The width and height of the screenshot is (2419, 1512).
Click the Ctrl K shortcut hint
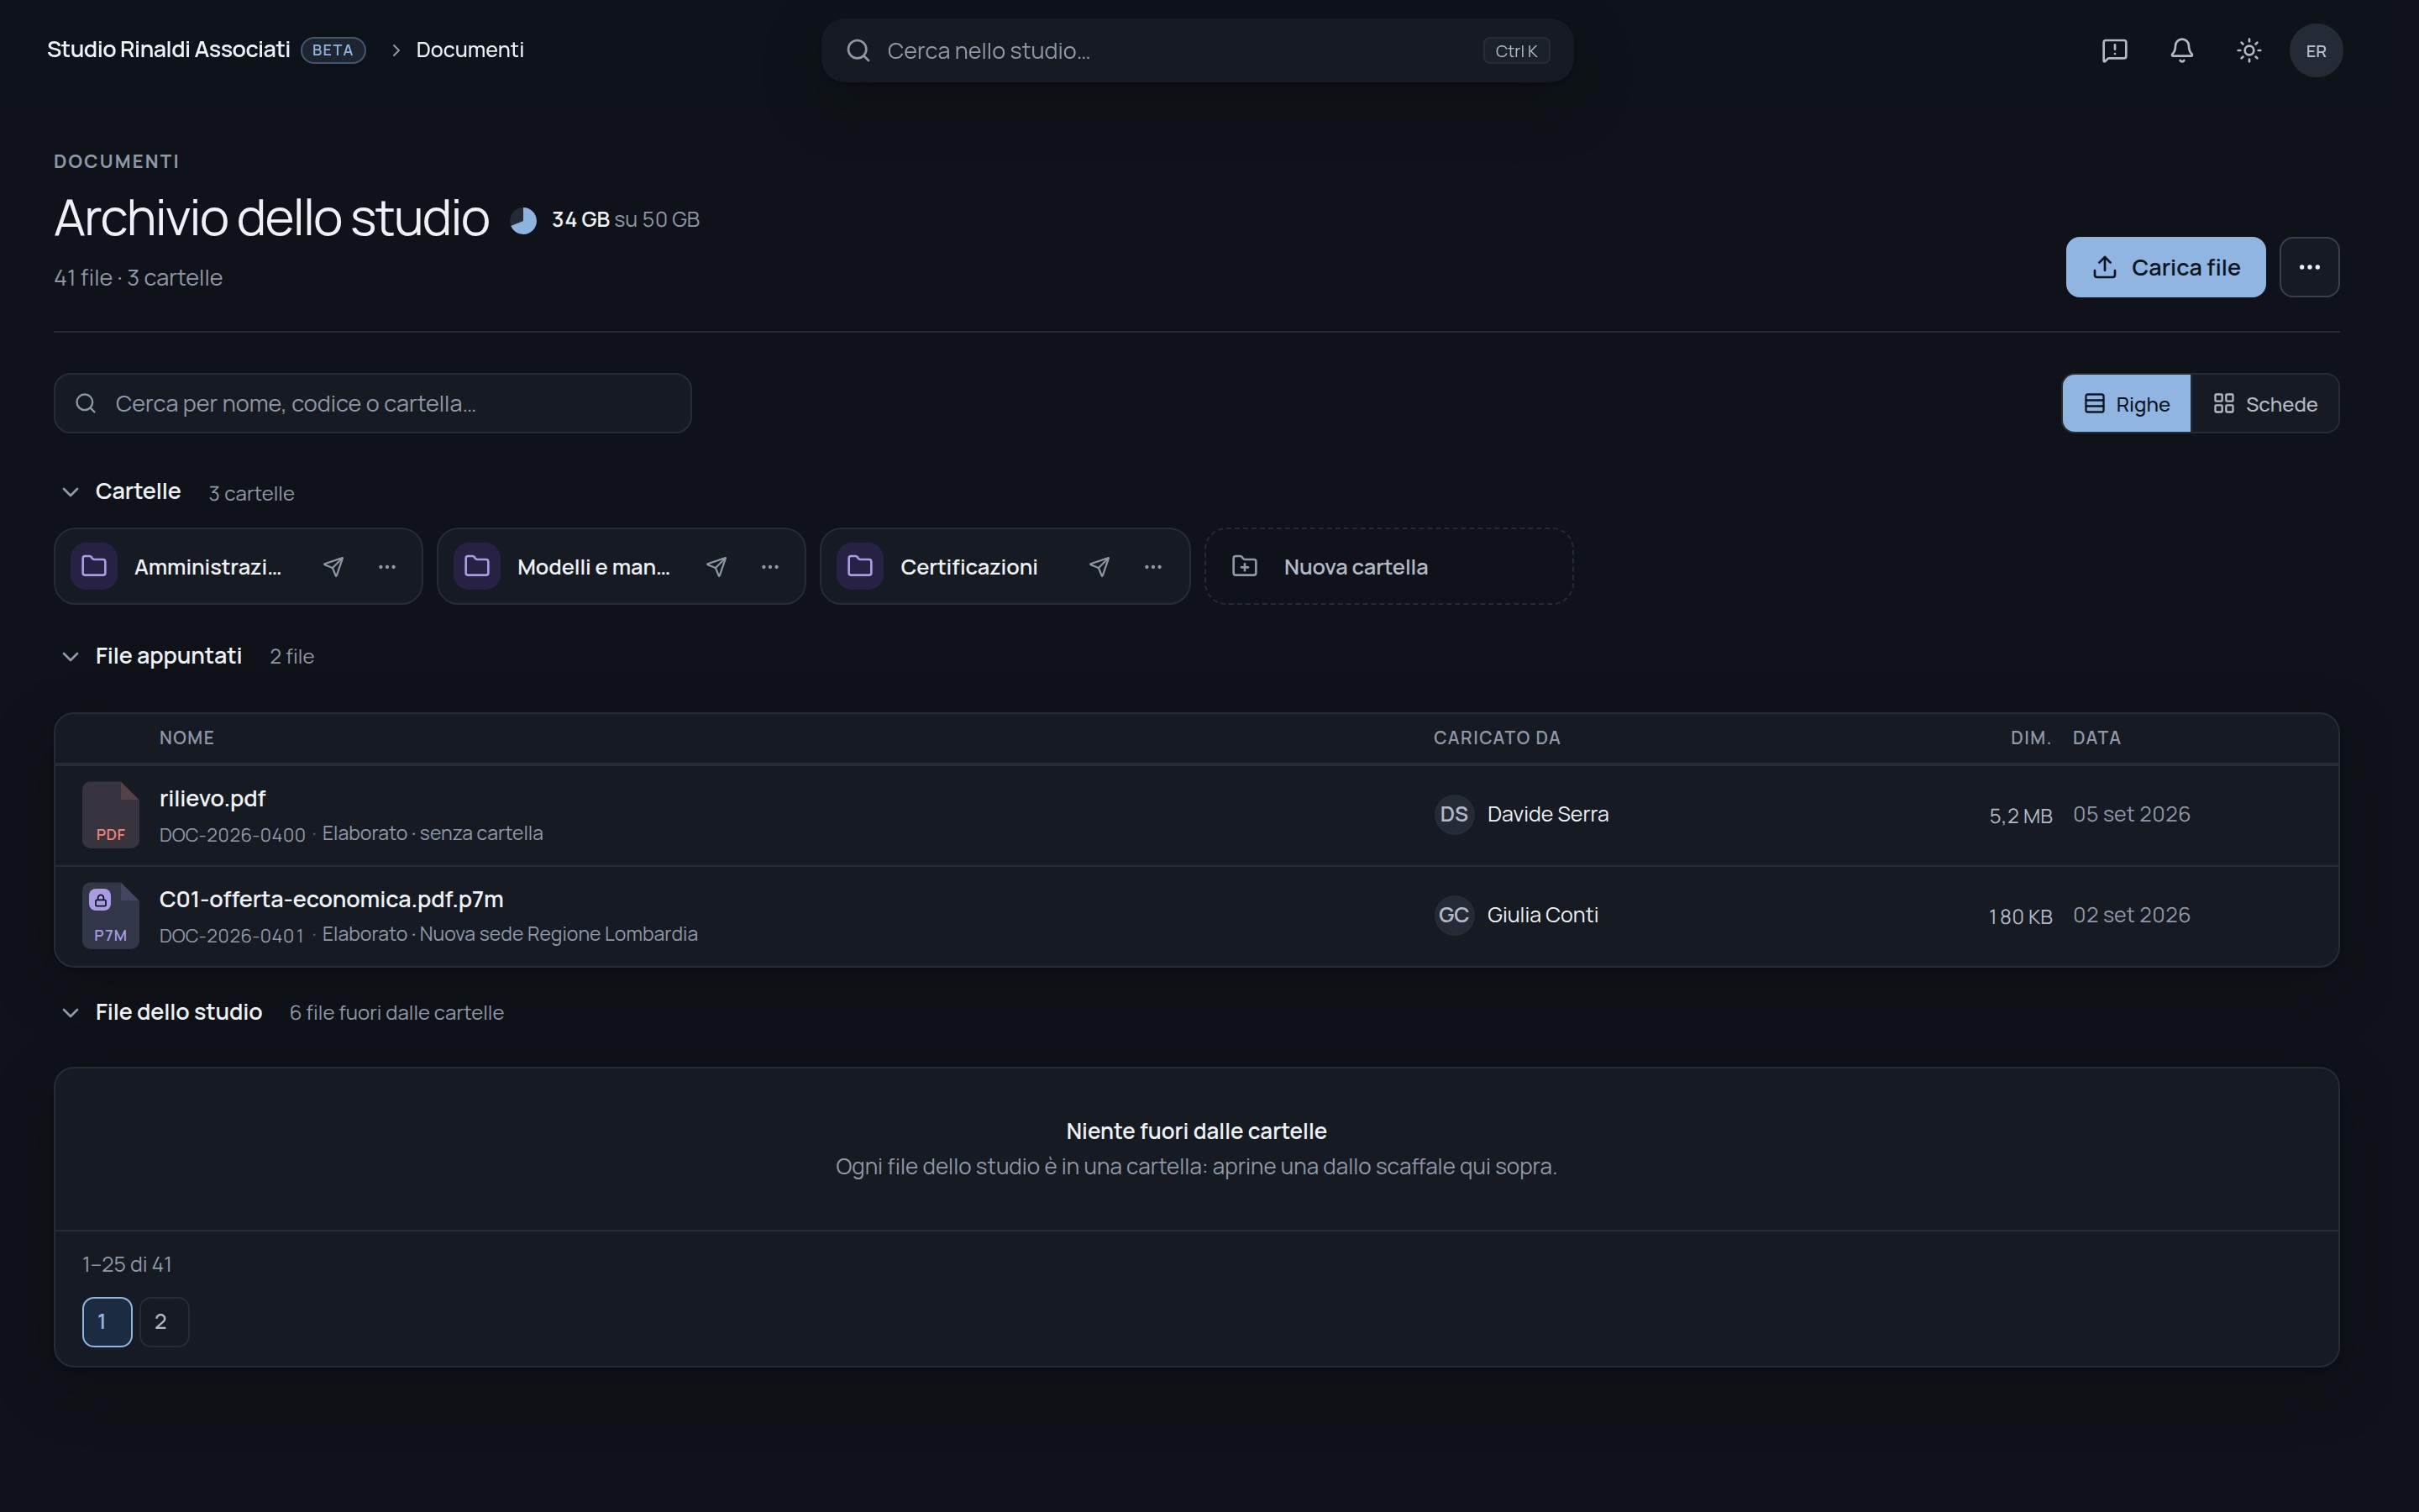point(1516,50)
